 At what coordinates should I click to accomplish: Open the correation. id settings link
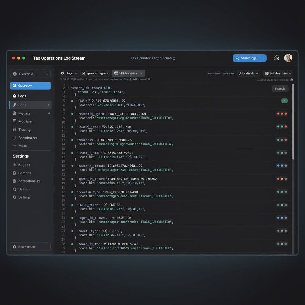tap(29, 181)
